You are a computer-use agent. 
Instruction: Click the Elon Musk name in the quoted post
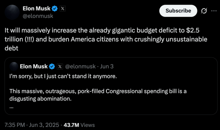point(34,66)
